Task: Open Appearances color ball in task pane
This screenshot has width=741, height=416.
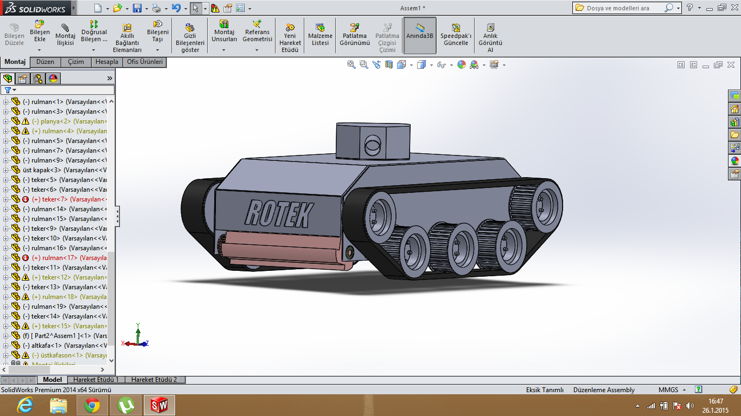Action: 734,161
